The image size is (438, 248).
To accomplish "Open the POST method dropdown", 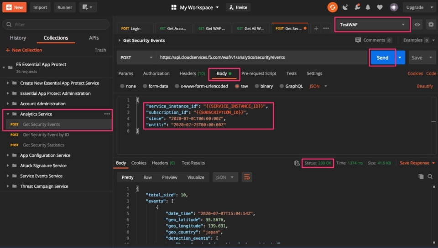I will pos(136,57).
